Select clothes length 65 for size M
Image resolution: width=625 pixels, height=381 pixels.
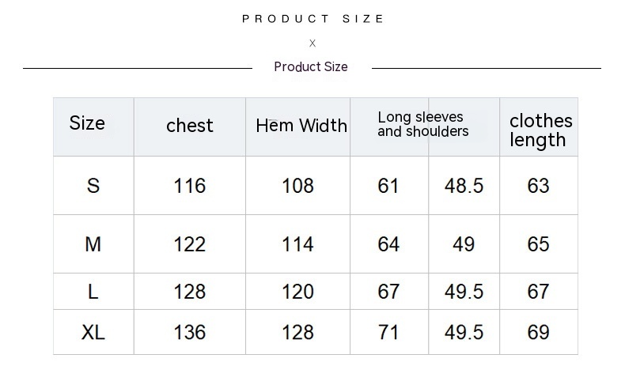pyautogui.click(x=538, y=244)
